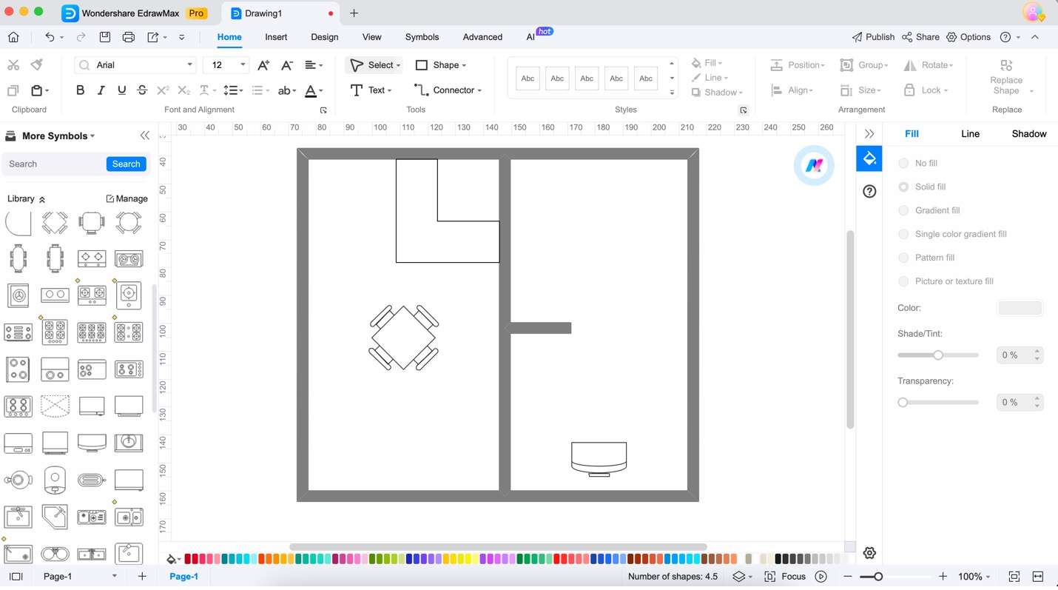Apply italic formatting
Screen dimensions: 1058x590
[101, 90]
